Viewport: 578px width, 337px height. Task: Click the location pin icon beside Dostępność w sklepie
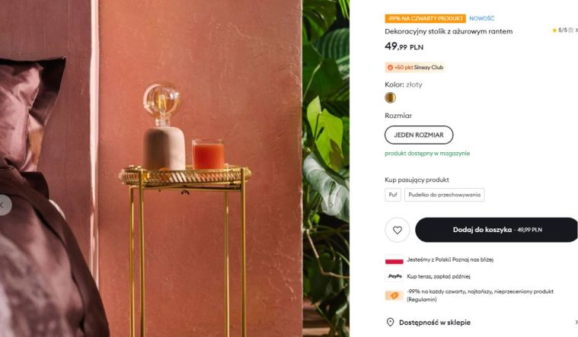(390, 323)
